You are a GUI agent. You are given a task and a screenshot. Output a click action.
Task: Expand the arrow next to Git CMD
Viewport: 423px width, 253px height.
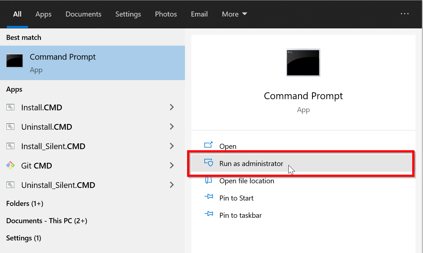(172, 165)
